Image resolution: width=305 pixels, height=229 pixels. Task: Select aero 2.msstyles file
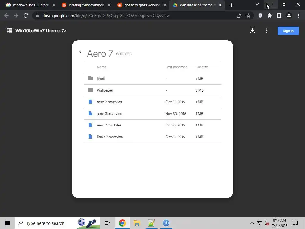(152, 102)
